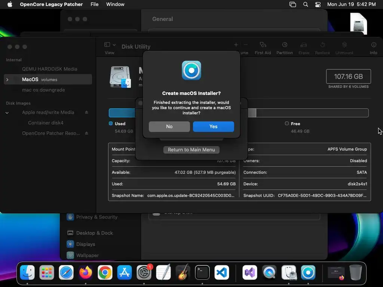Click the Stage Manager menu bar icon
This screenshot has width=383, height=287.
pyautogui.click(x=292, y=4)
